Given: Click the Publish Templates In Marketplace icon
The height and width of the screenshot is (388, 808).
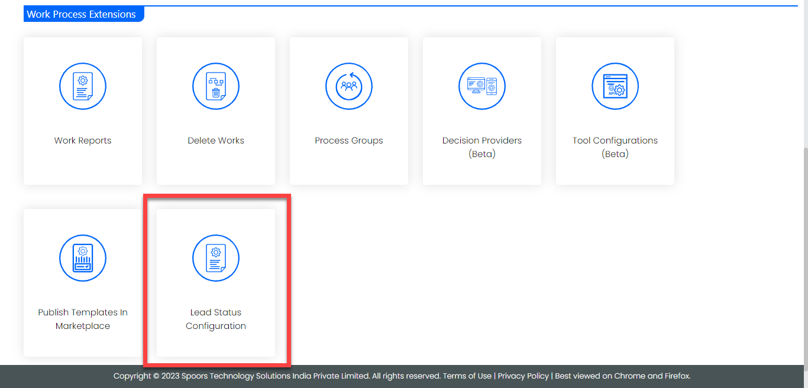Looking at the screenshot, I should (83, 259).
